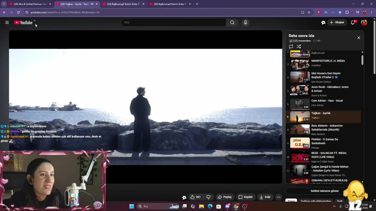Click Sohbet tekrarını göster button
Image resolution: width=376 pixels, height=211 pixels.
click(x=325, y=191)
